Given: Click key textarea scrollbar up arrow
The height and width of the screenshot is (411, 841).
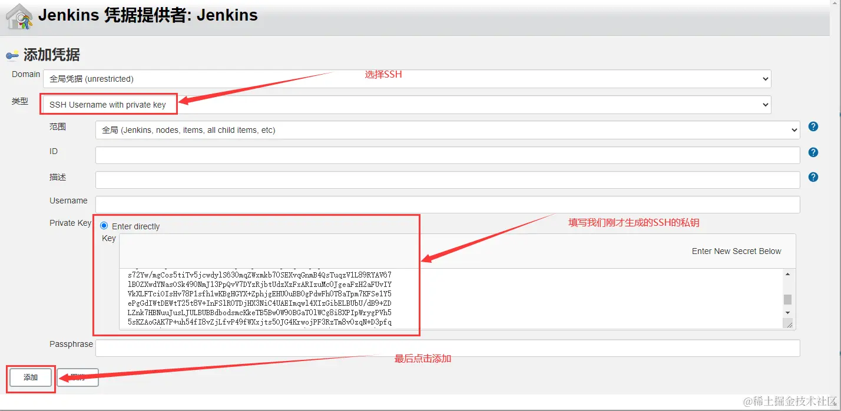Looking at the screenshot, I should pos(788,274).
